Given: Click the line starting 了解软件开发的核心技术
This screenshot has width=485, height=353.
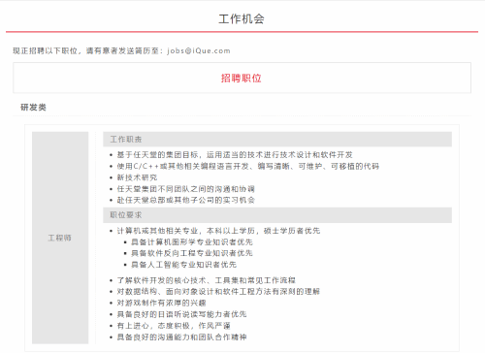Looking at the screenshot, I should (x=207, y=280).
